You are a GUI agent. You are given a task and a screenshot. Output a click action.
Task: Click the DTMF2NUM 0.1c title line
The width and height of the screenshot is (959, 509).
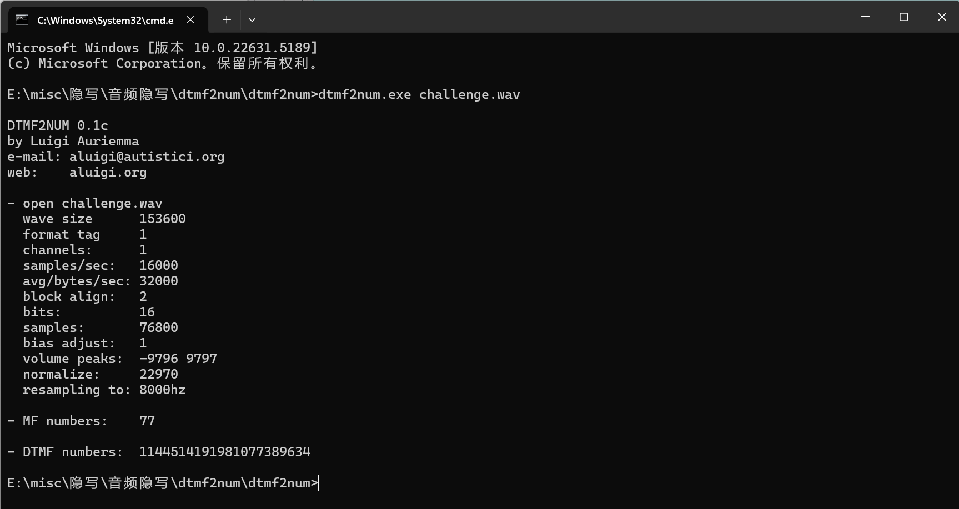tap(58, 125)
